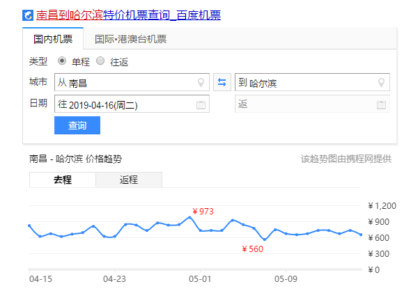Switch to 国内机票 tab
Screen dimensions: 418x291
[53, 39]
